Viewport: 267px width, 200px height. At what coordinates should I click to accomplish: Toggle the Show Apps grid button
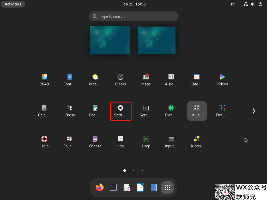[x=167, y=187]
